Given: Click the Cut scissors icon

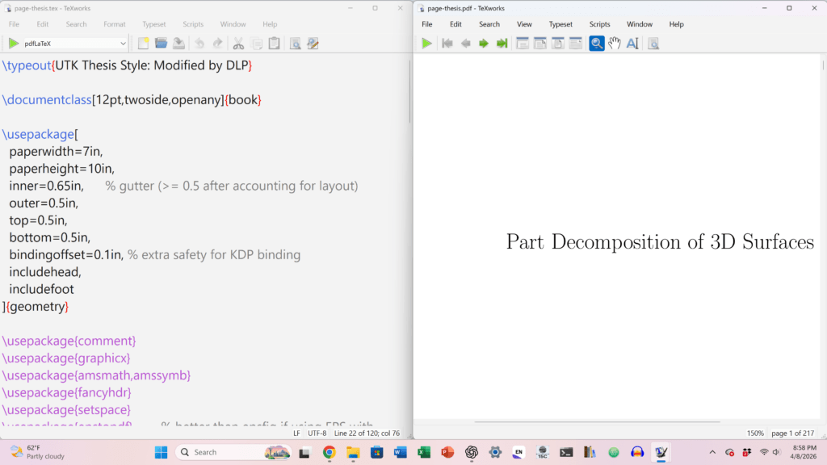Looking at the screenshot, I should 238,44.
